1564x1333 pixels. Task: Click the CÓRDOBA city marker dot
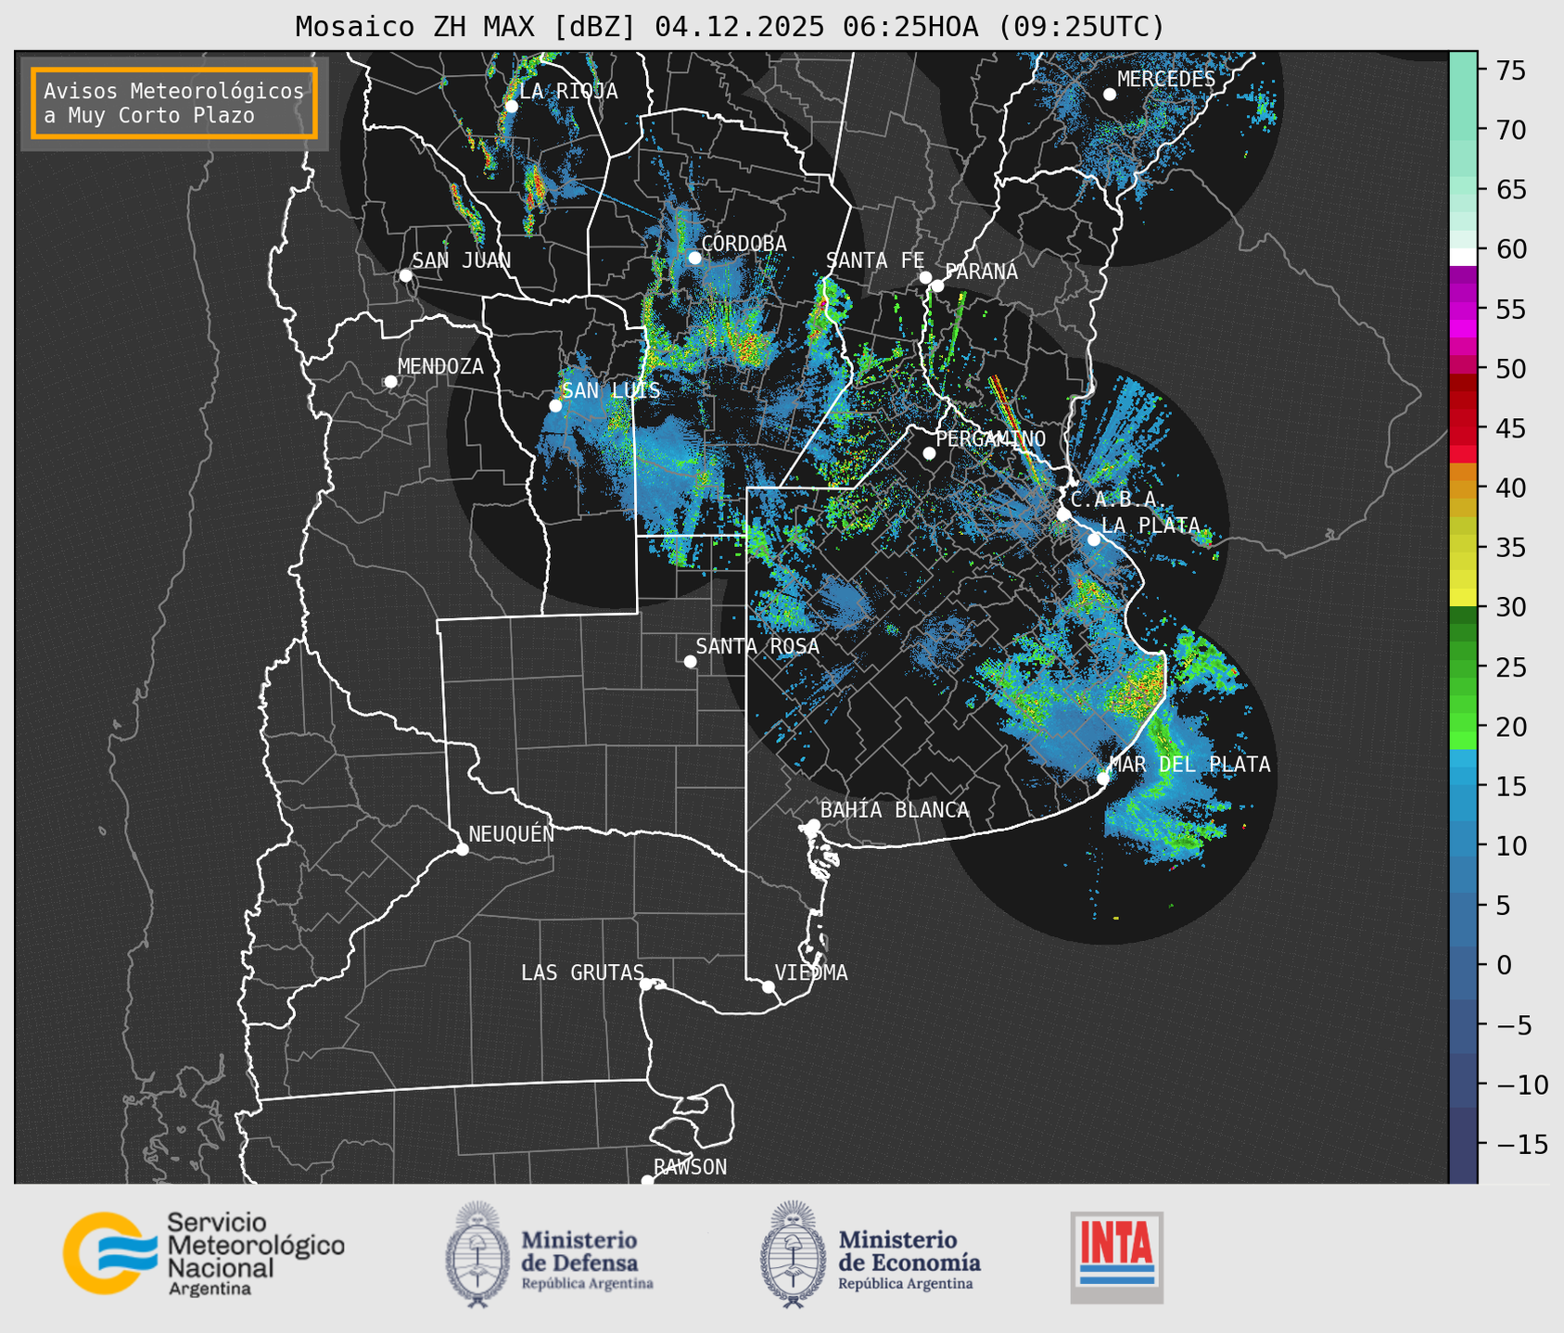[694, 258]
